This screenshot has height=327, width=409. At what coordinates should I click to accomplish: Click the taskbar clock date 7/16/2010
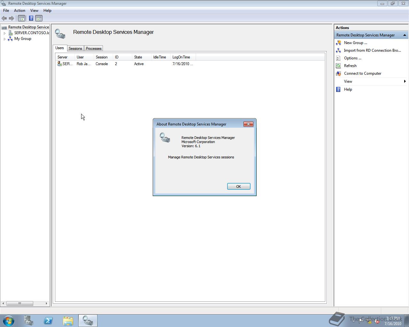(x=393, y=323)
